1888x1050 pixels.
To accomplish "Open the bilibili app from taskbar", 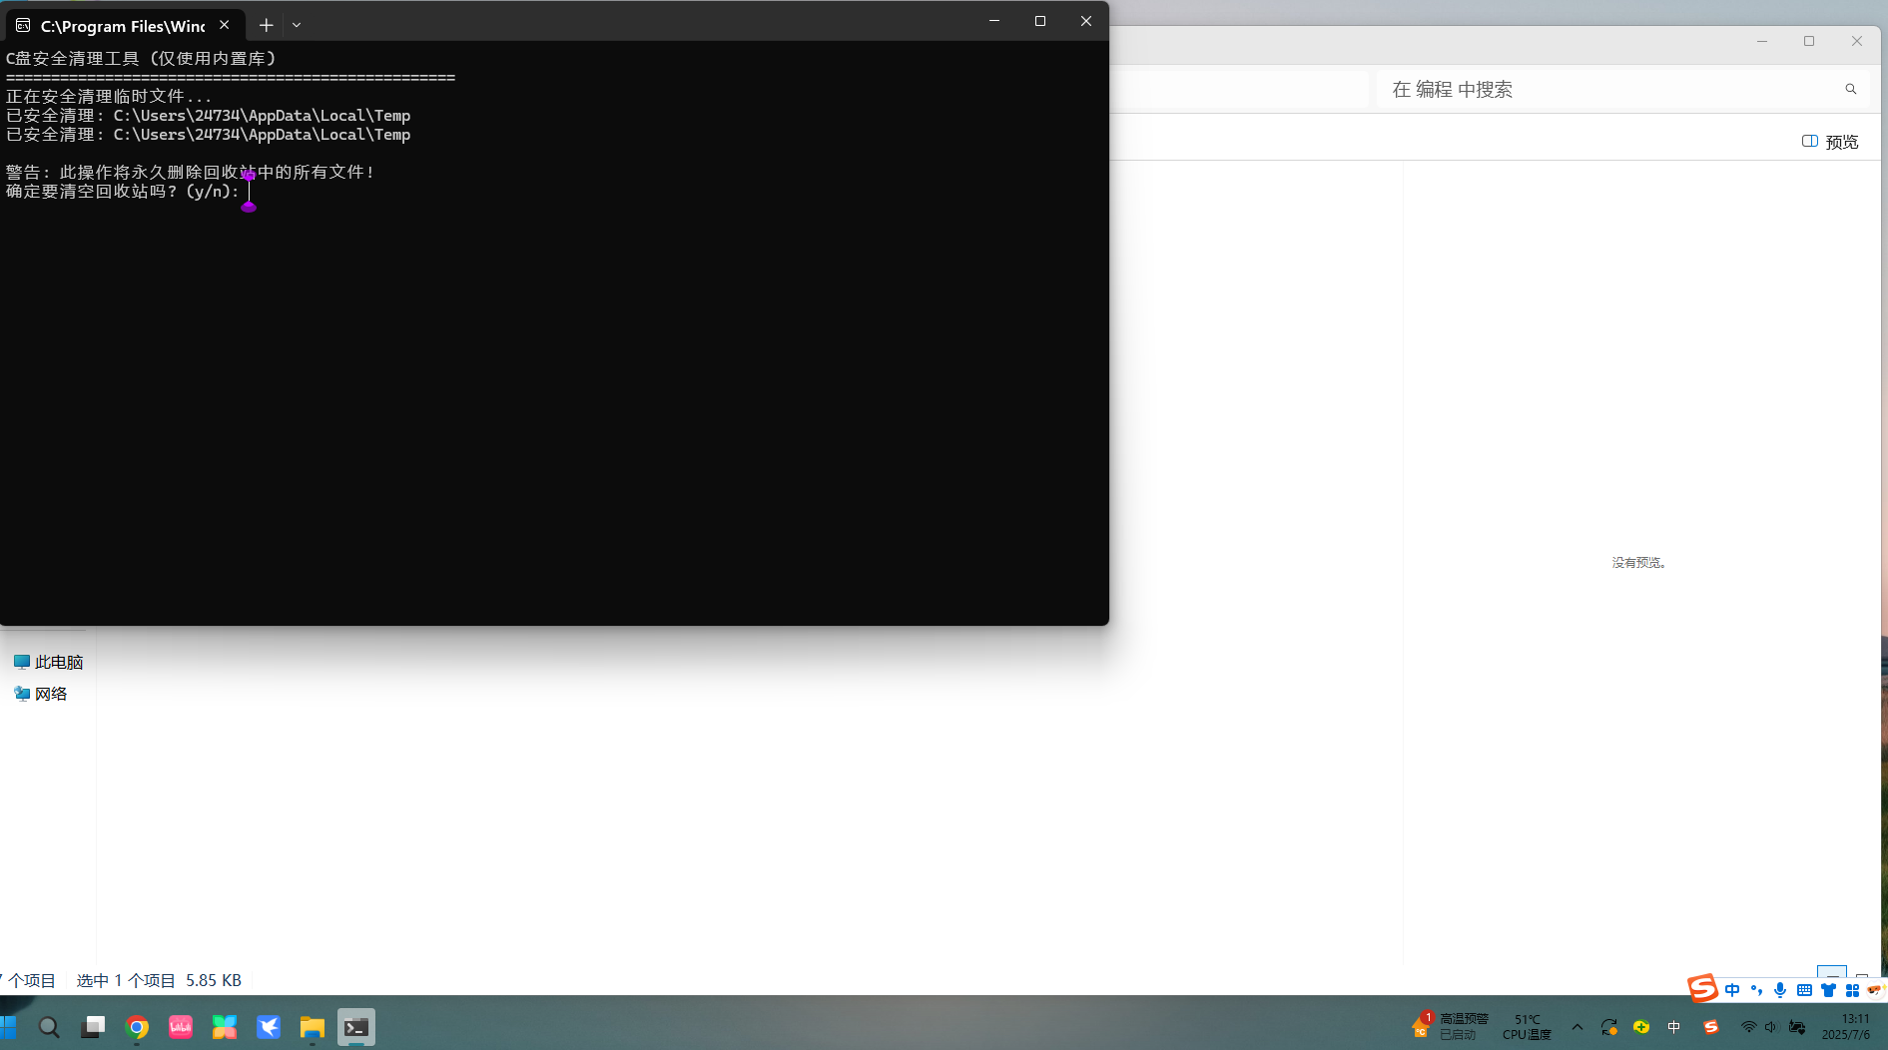I will (x=181, y=1027).
